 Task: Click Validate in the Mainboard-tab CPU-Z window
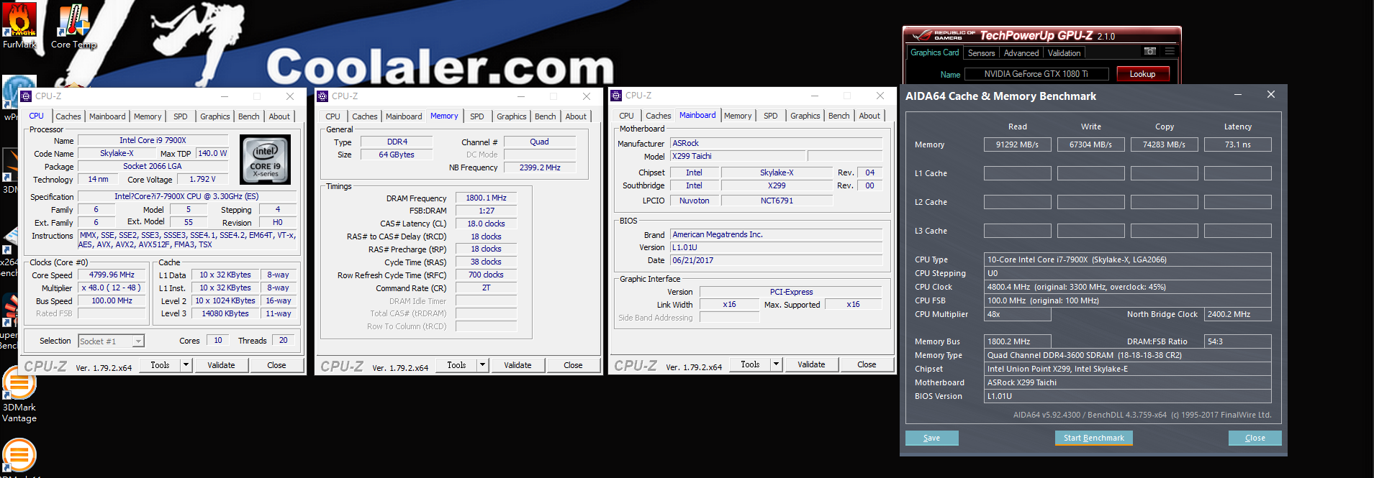tap(811, 364)
